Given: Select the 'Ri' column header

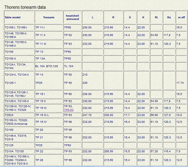Looking at the screenshot, I should coord(156,17).
